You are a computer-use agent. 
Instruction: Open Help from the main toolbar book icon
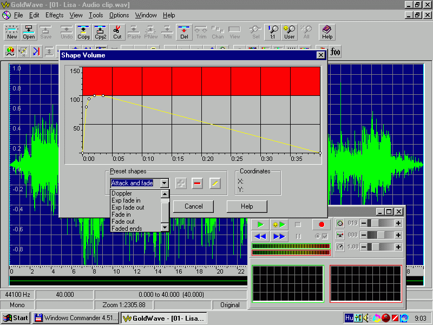[327, 32]
